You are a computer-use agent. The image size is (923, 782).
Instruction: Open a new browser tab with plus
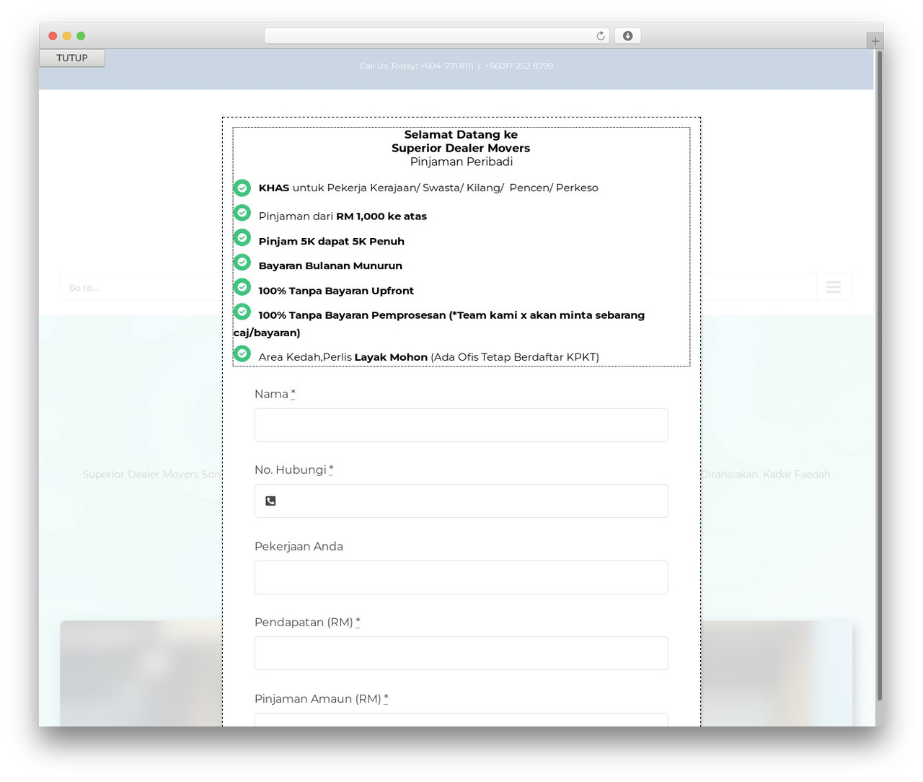875,41
